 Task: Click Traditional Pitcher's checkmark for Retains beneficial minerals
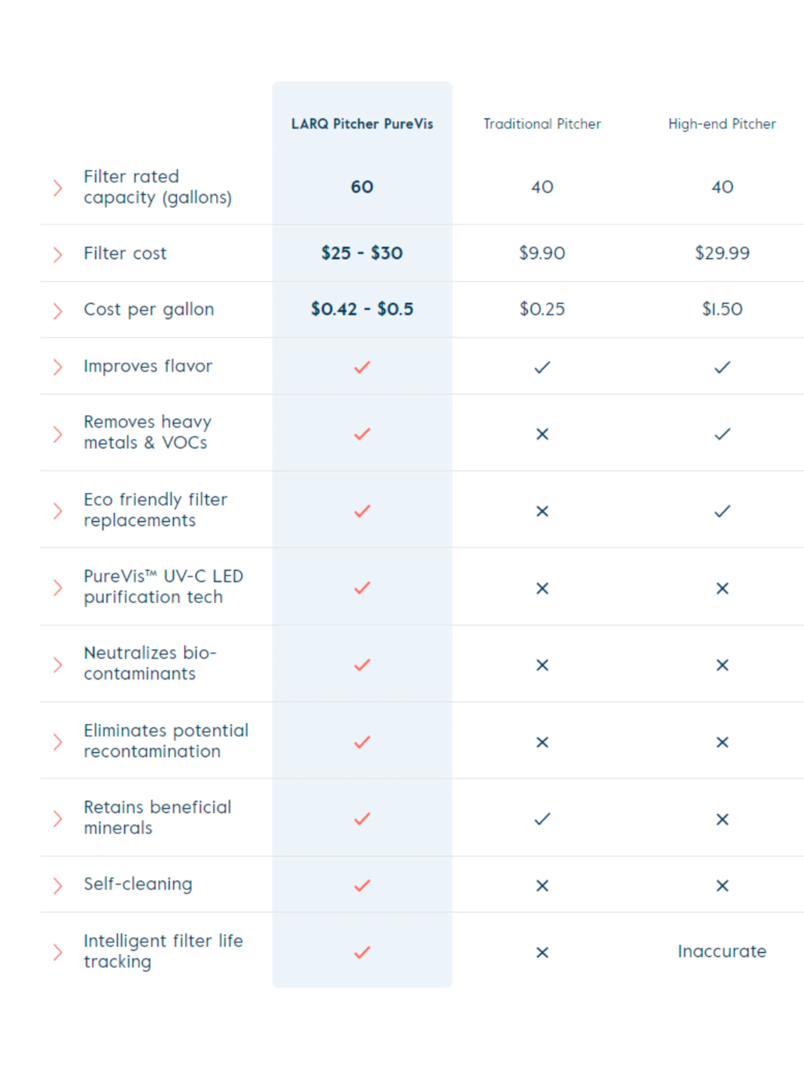(542, 819)
